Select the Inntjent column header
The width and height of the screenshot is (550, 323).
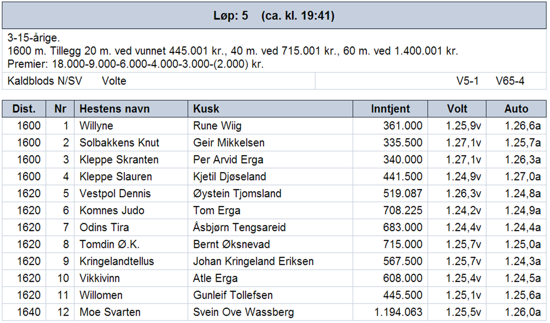tap(390, 109)
